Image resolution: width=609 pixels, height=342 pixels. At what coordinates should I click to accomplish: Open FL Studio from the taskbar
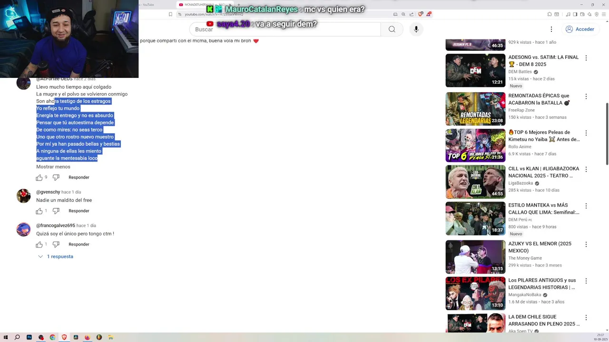(99, 337)
